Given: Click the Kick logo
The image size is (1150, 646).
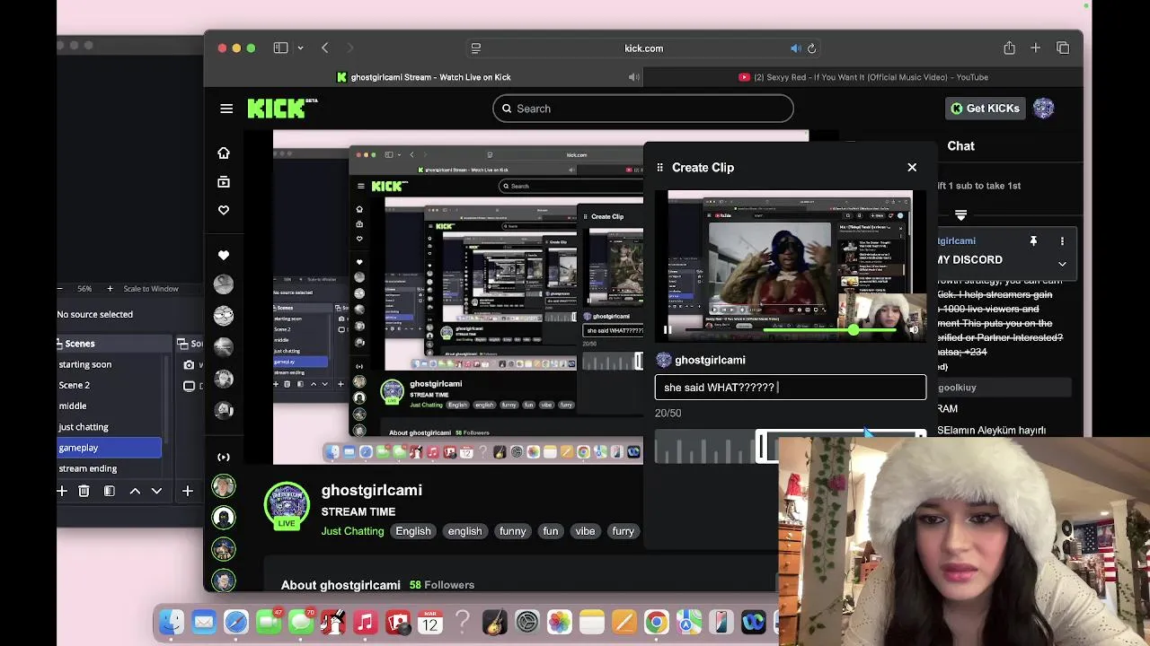Looking at the screenshot, I should tap(282, 109).
